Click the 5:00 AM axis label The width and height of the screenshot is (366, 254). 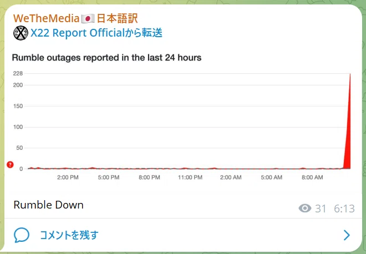(x=272, y=177)
